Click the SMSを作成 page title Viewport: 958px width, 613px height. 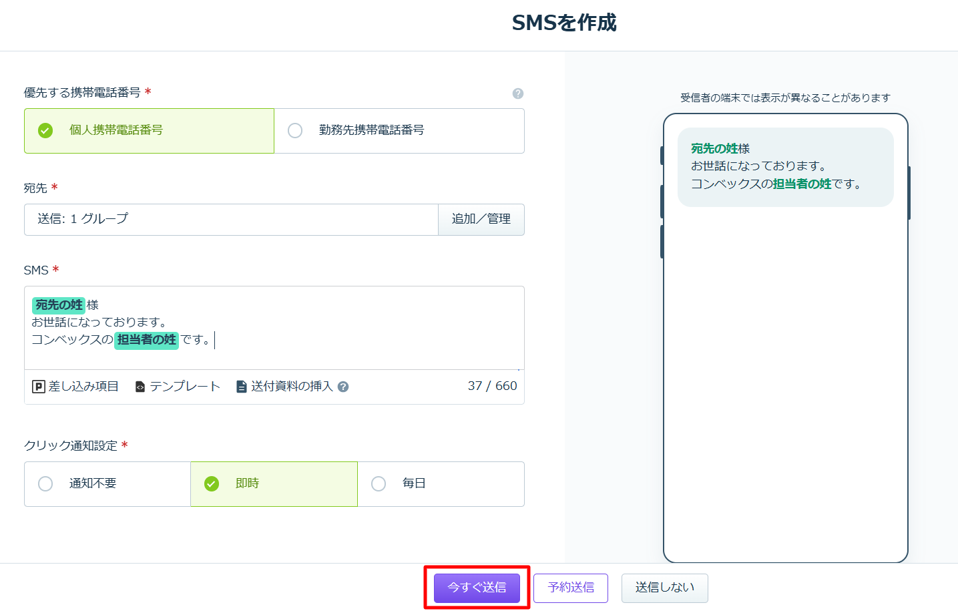(x=564, y=23)
